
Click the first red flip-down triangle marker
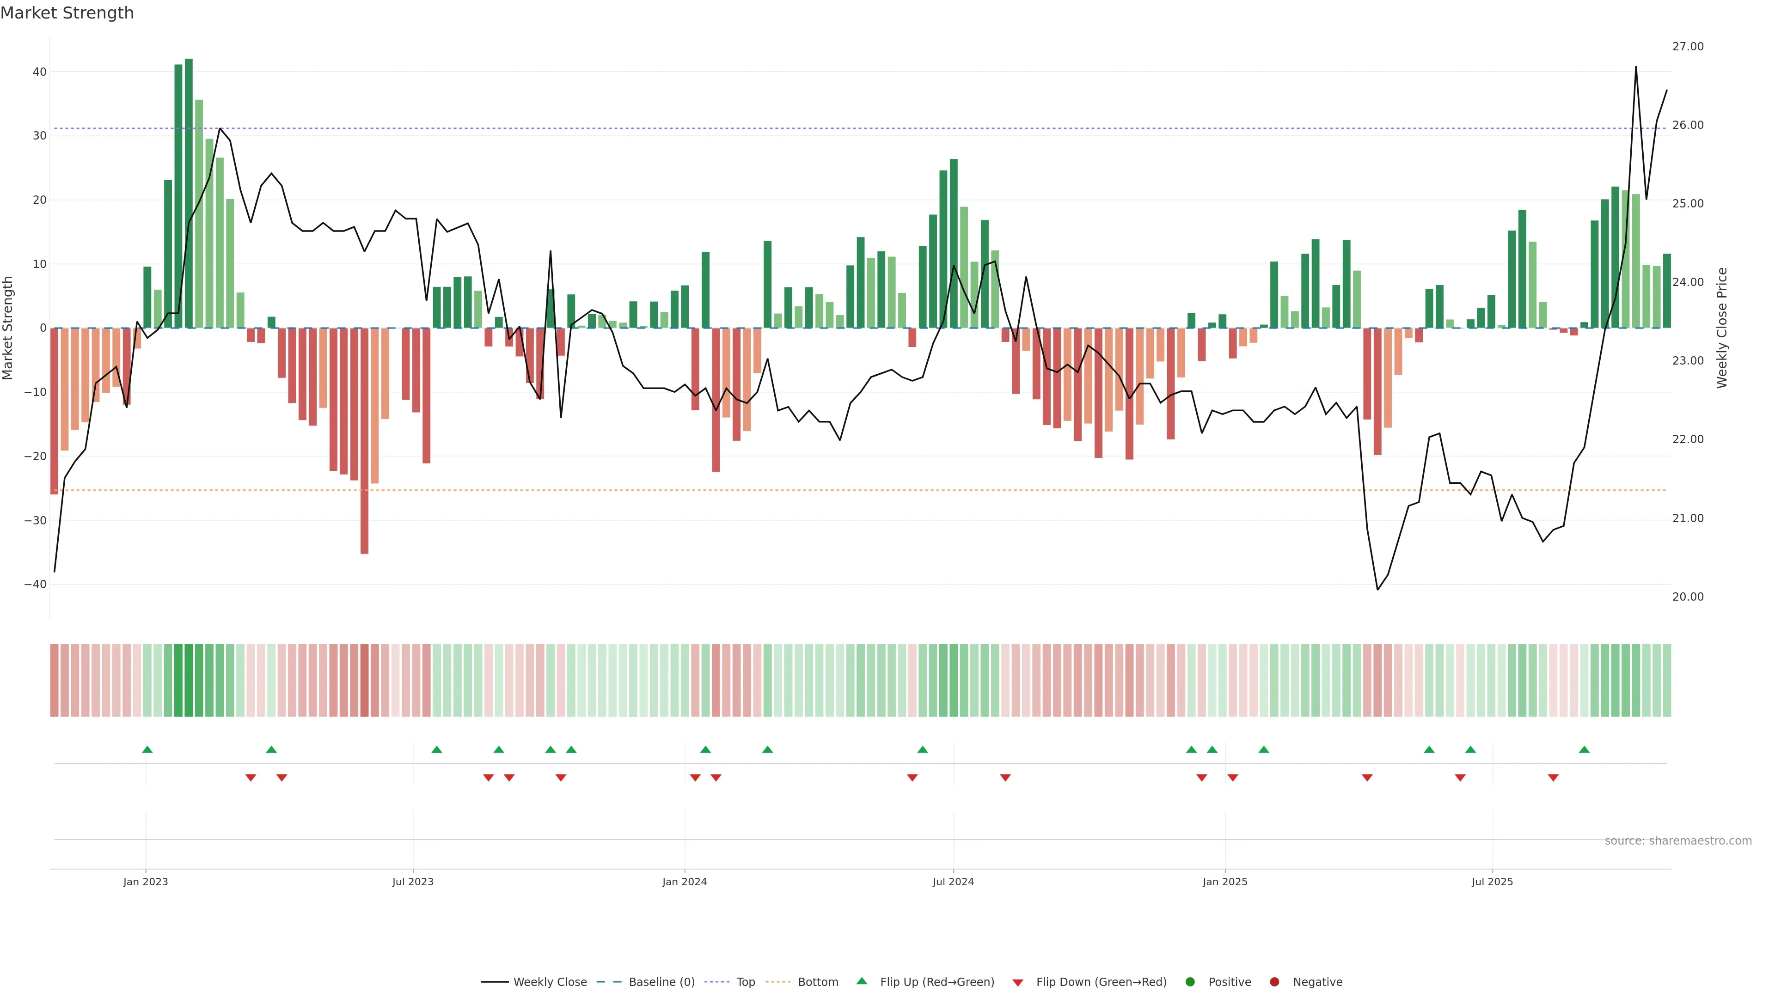(x=251, y=778)
